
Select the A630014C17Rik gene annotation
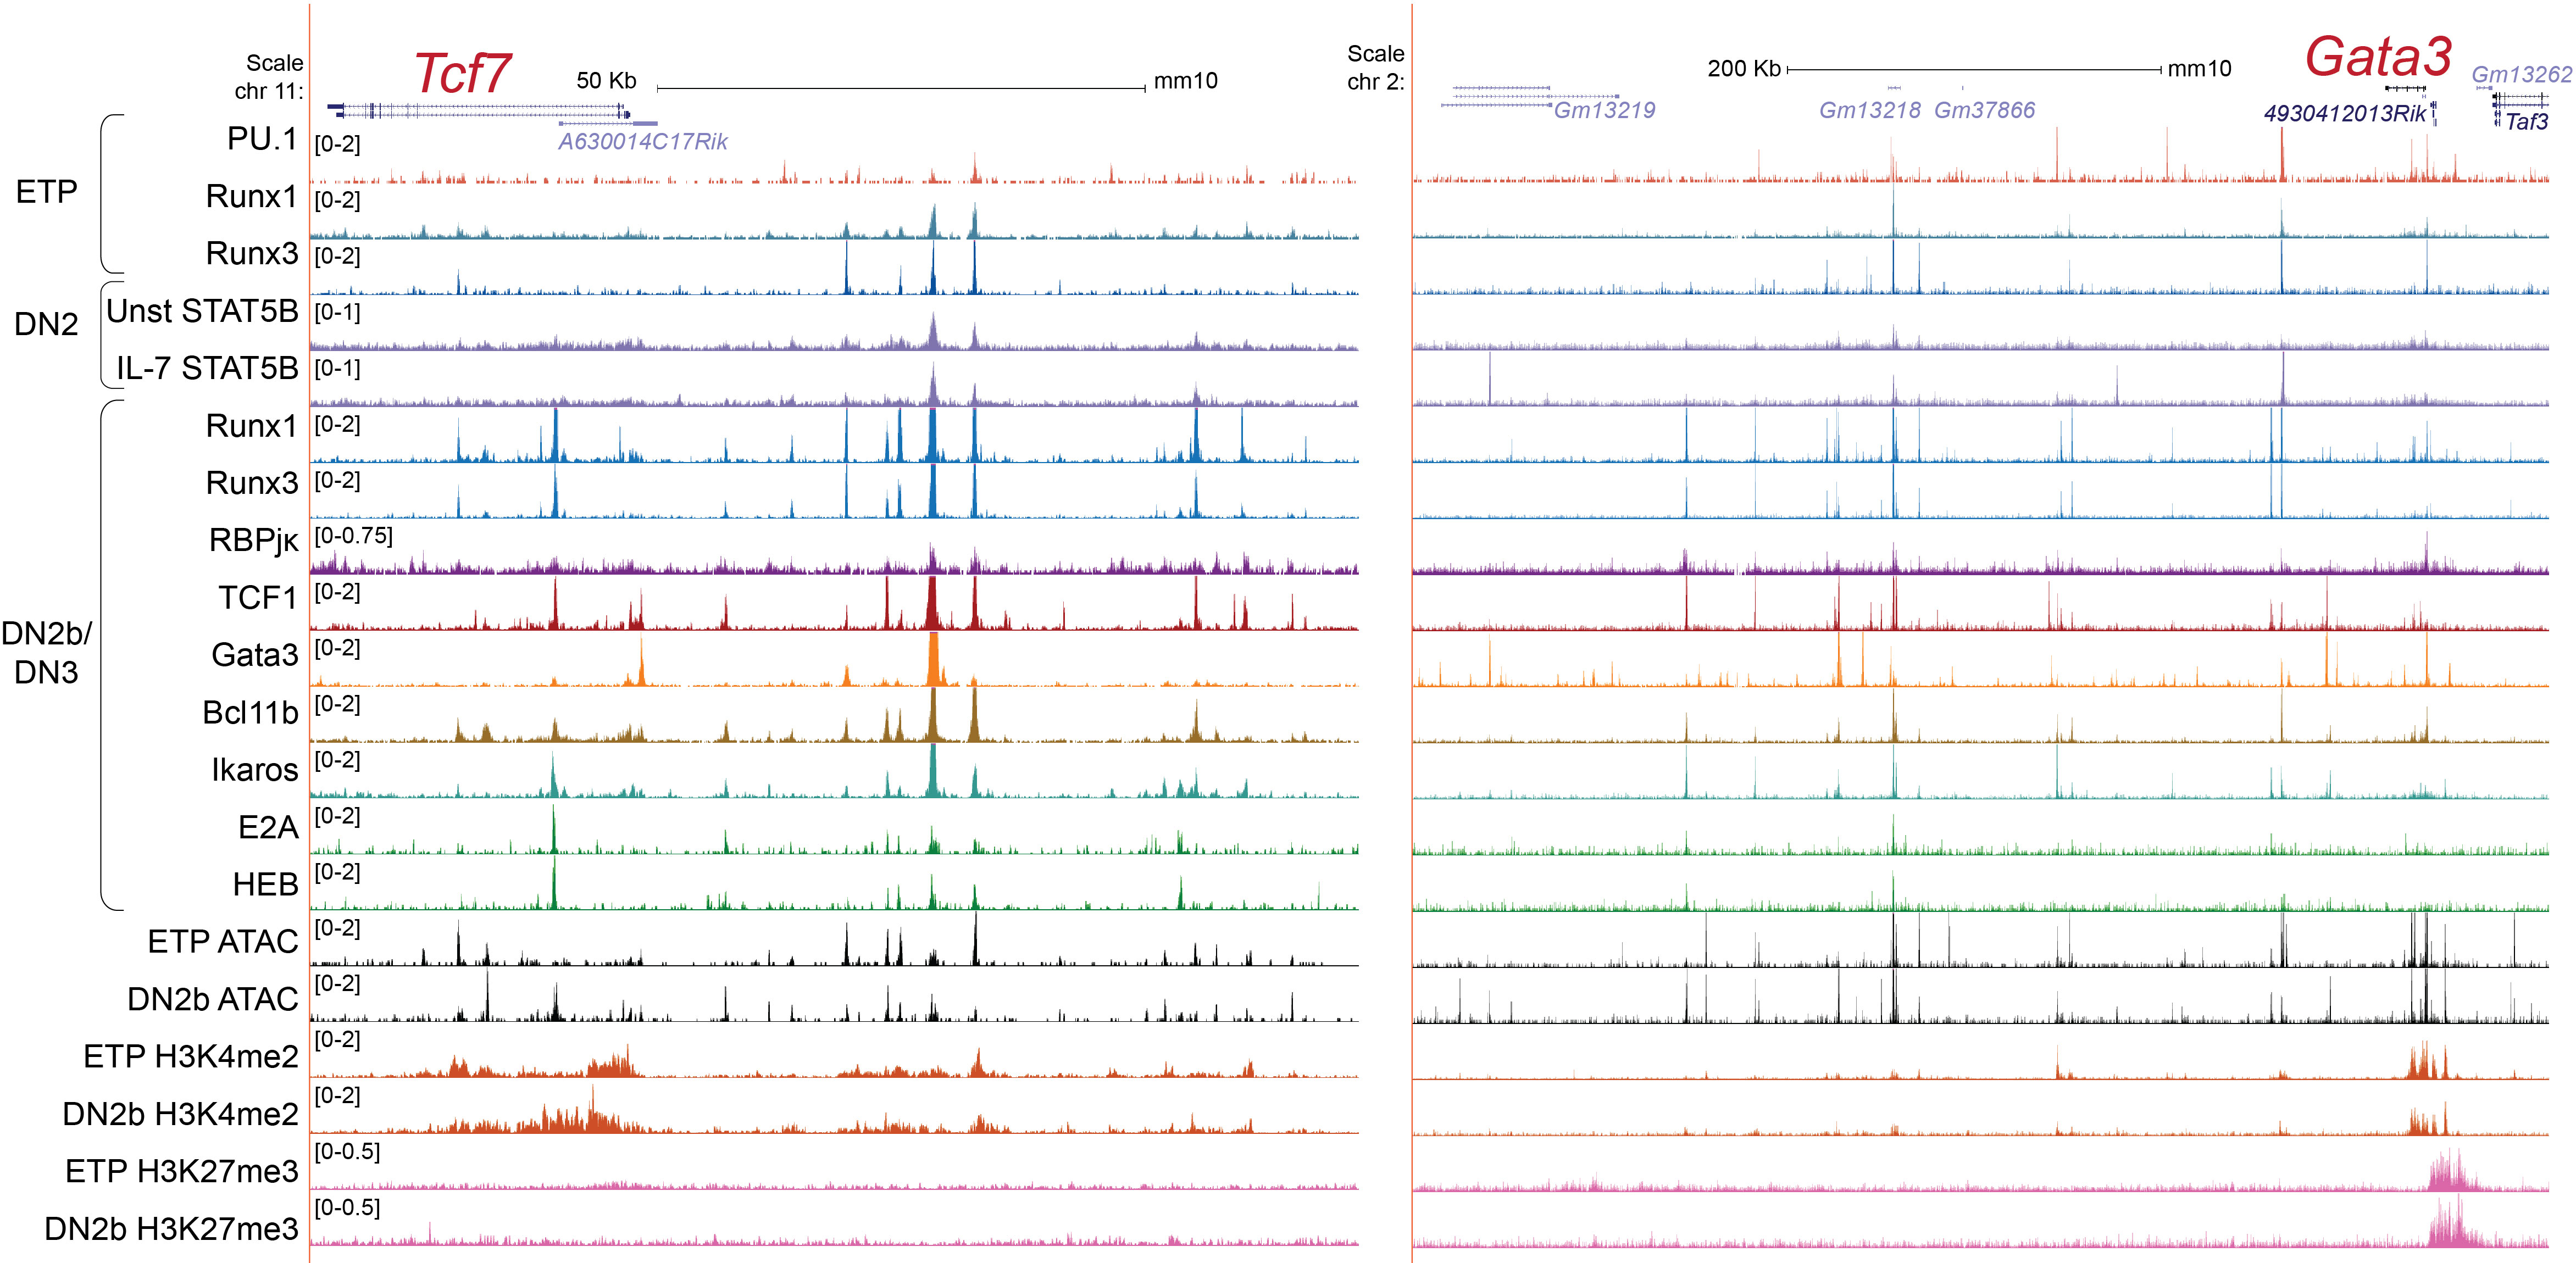[x=642, y=142]
